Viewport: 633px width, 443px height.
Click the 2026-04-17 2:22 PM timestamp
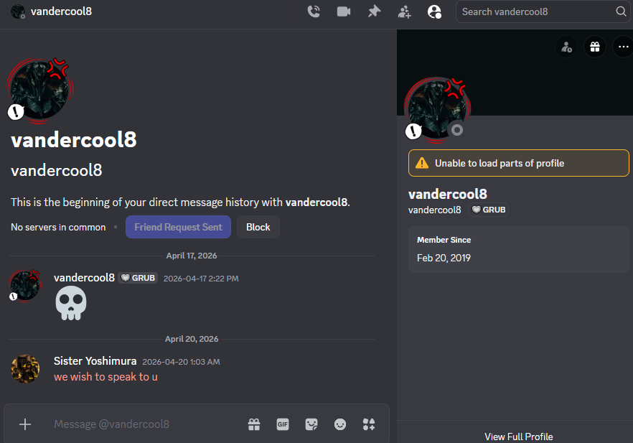pos(201,279)
